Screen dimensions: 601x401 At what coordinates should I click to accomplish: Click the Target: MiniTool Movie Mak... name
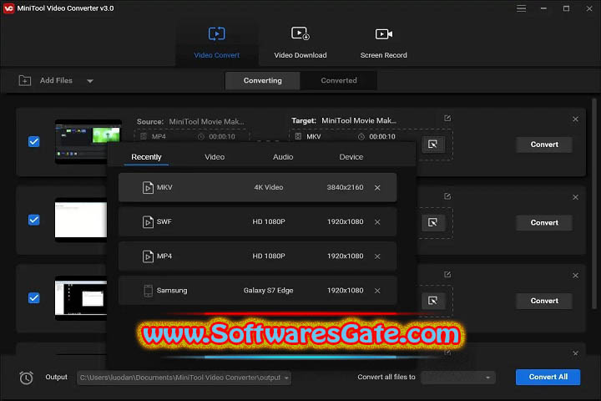pos(344,120)
